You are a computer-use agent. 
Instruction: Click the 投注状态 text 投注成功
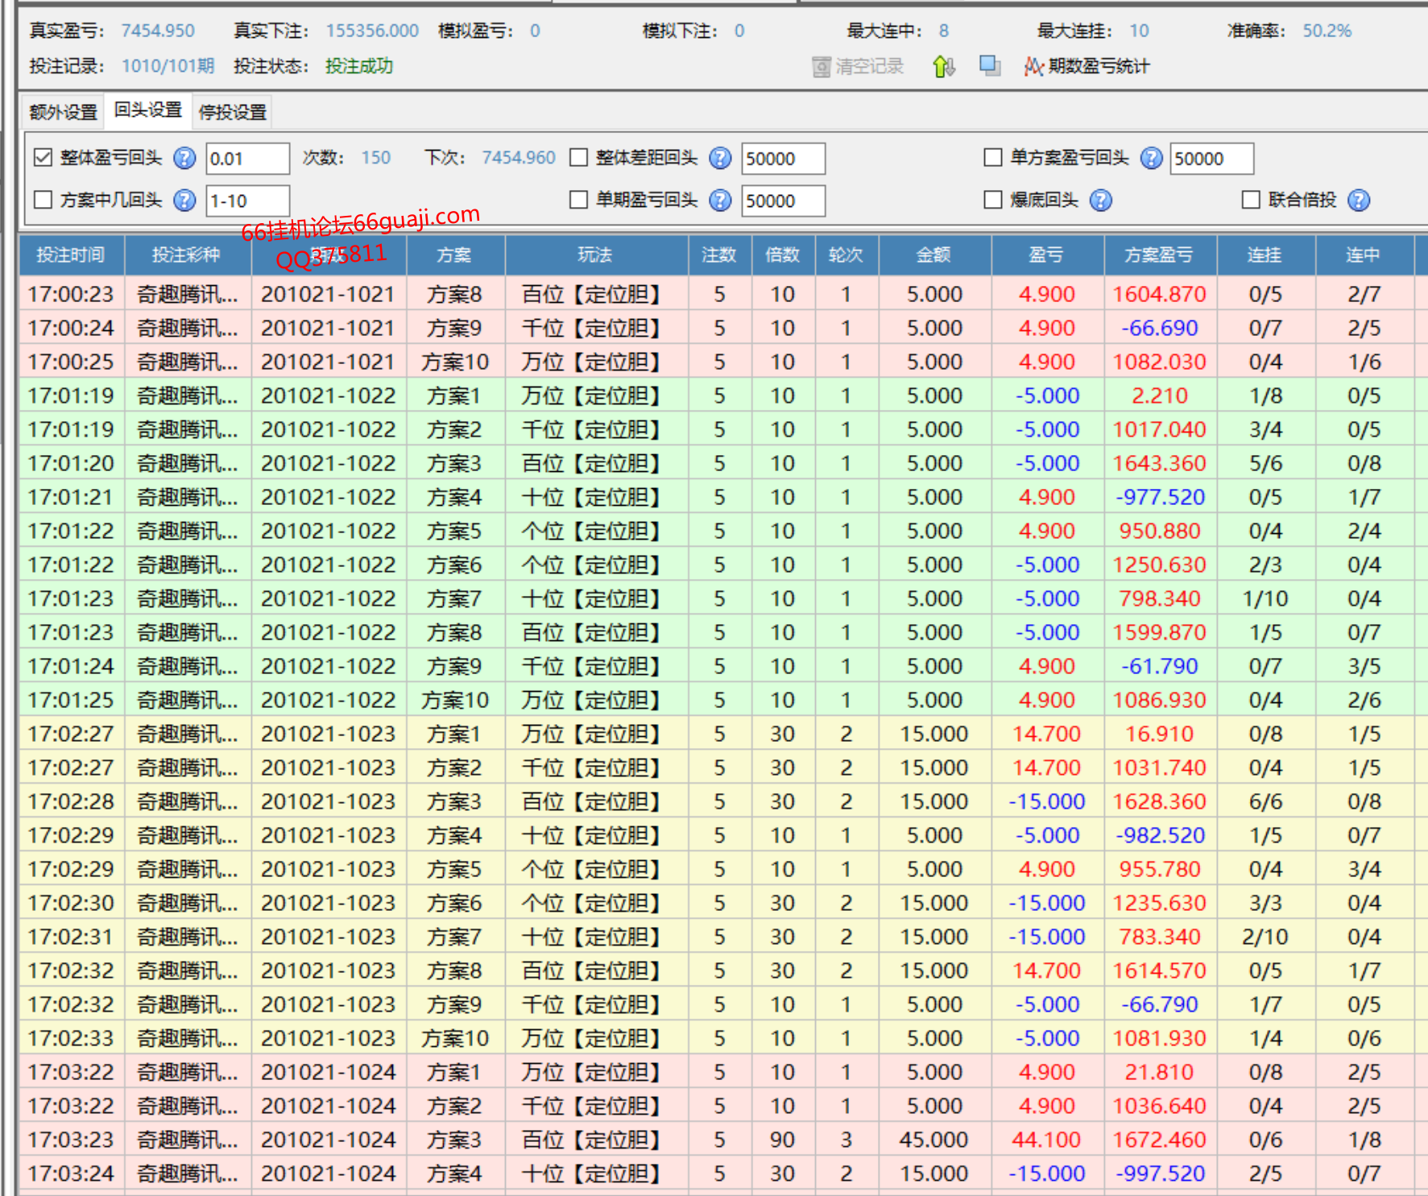coord(359,66)
